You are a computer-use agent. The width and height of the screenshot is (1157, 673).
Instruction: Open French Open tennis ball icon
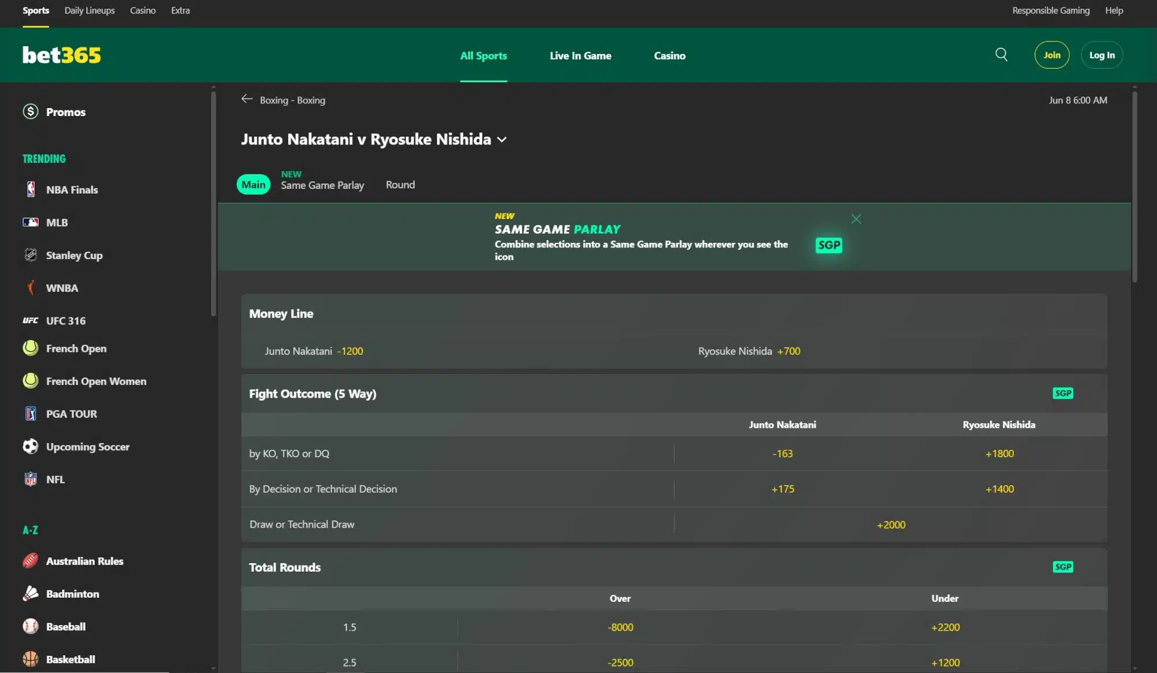tap(31, 348)
